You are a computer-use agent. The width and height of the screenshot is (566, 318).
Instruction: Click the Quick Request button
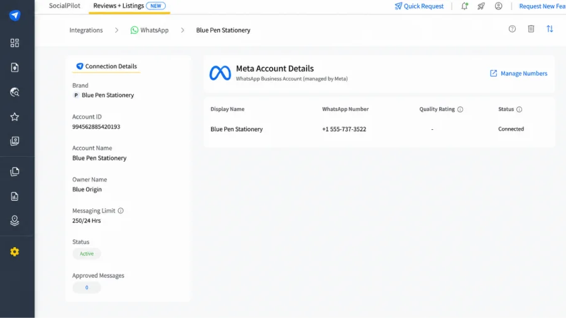click(x=419, y=6)
